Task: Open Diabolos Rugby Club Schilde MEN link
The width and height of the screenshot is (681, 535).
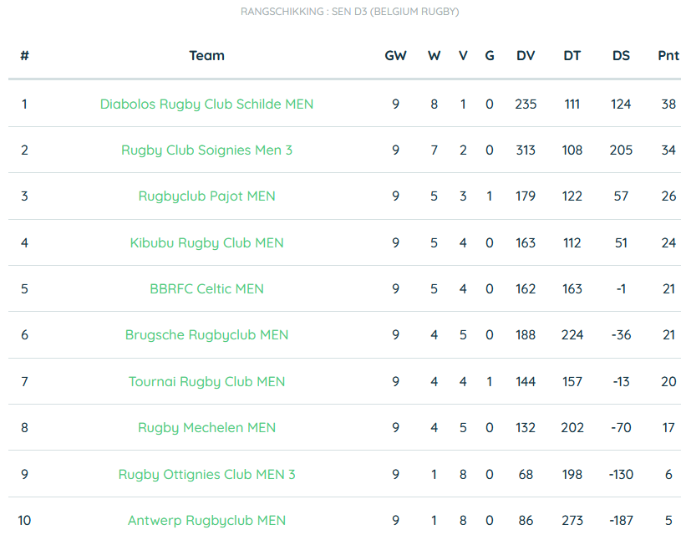Action: click(x=206, y=104)
